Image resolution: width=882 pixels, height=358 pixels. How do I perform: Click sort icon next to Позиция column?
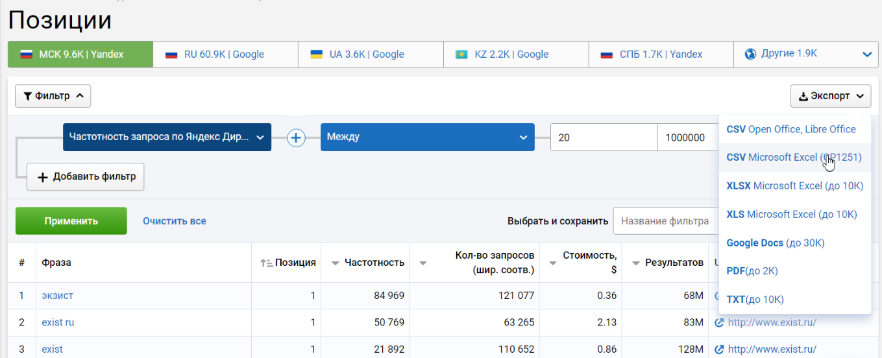(266, 263)
